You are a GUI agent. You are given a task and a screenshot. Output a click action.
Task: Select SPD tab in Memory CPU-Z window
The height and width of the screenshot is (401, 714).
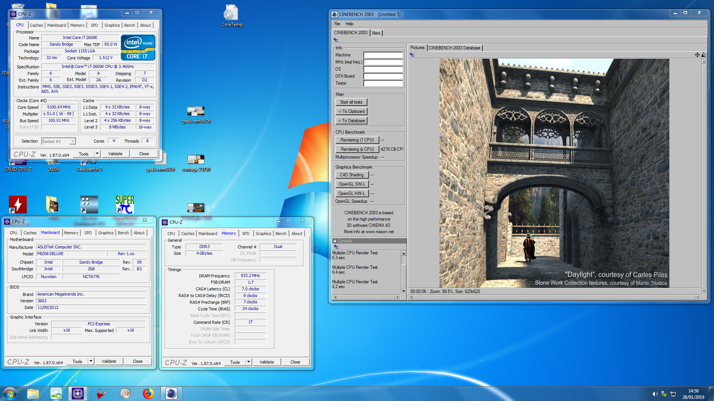[245, 234]
